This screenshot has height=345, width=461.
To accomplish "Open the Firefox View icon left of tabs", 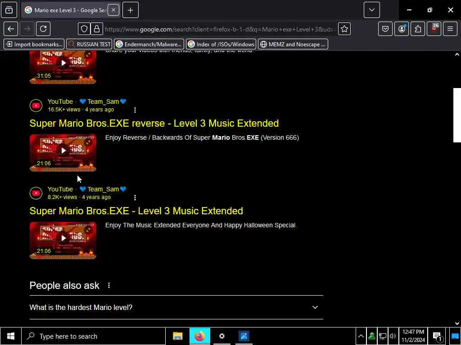I will point(9,10).
